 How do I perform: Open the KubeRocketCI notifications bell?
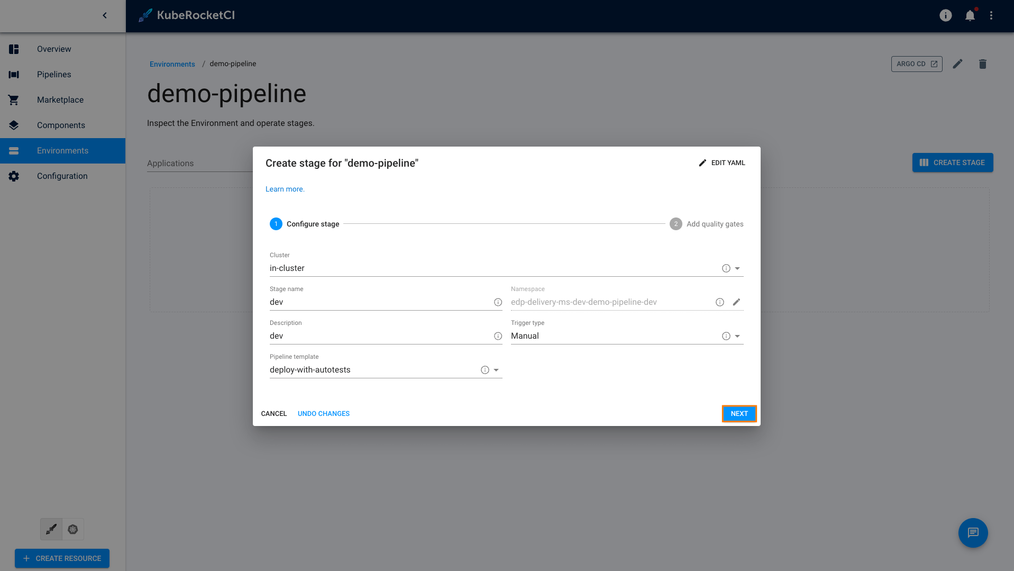click(970, 15)
